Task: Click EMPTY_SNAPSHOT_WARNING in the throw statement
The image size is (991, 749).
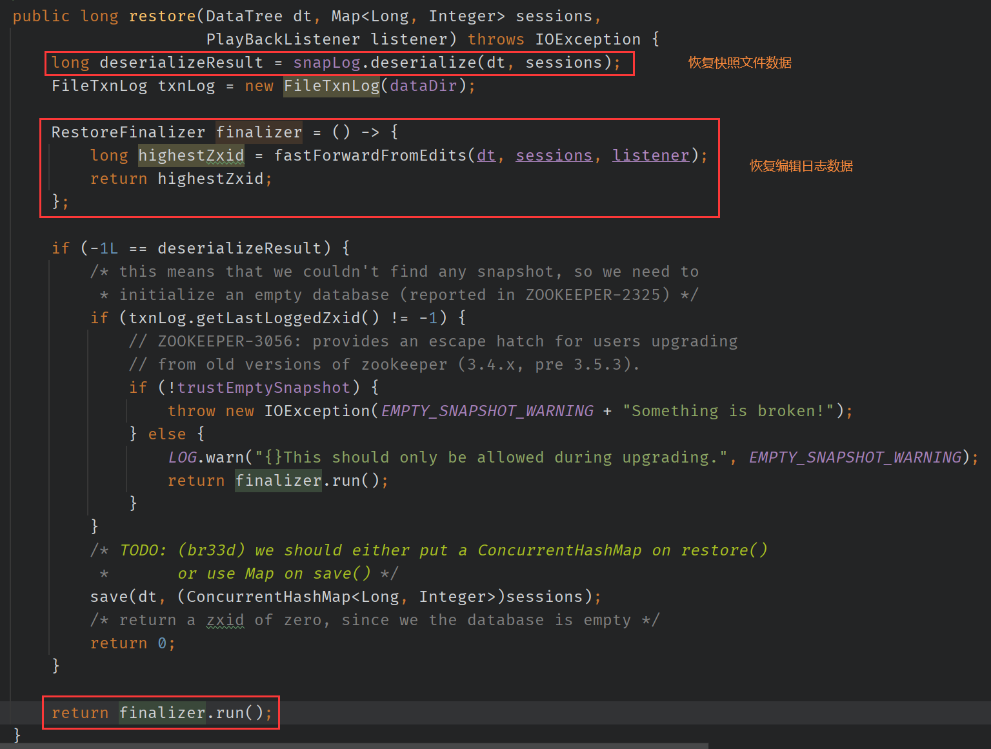Action: pyautogui.click(x=487, y=411)
